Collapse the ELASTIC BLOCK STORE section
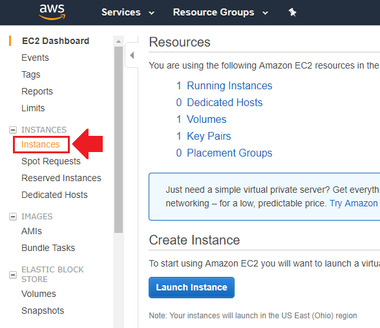This screenshot has width=380, height=328. [x=13, y=275]
